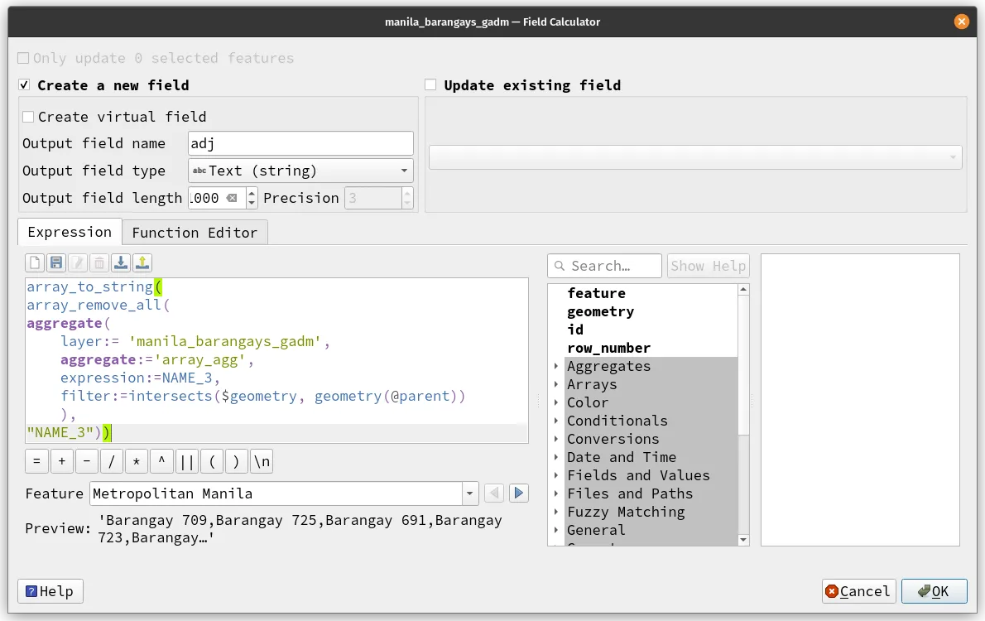Insert the concatenation operator ||
The image size is (985, 621).
point(187,461)
